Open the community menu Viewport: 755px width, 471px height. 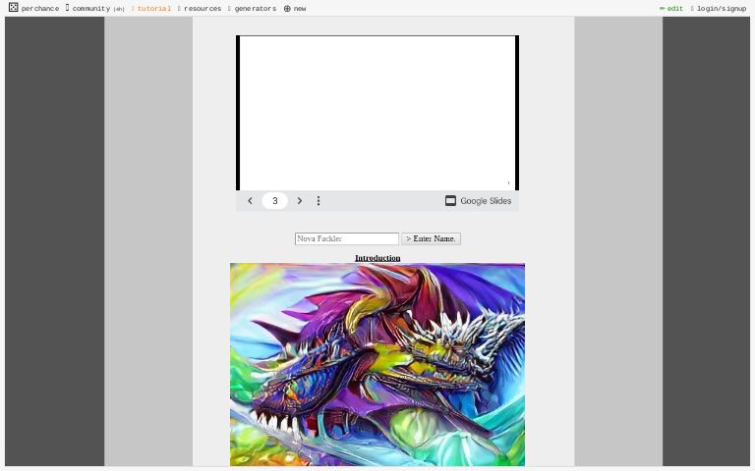tap(91, 9)
